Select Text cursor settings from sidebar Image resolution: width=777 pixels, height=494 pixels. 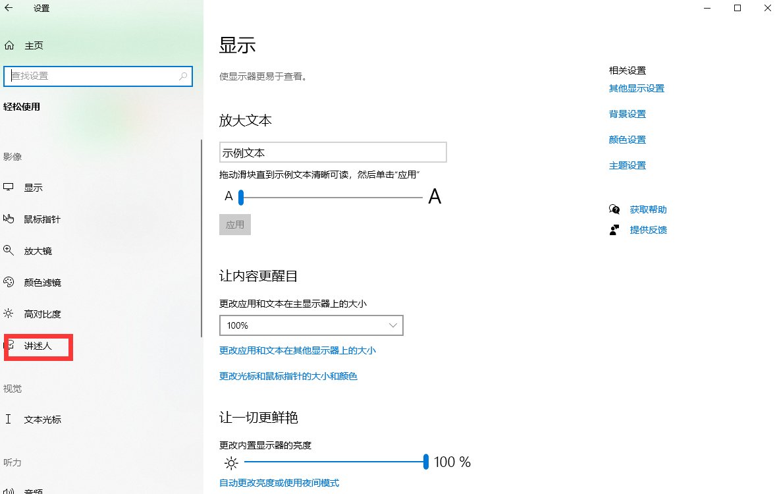tap(40, 419)
